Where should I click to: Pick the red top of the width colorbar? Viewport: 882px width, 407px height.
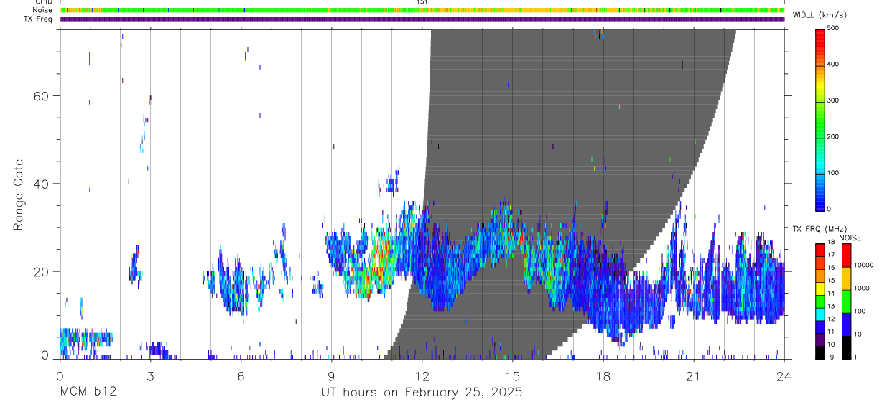[x=820, y=37]
